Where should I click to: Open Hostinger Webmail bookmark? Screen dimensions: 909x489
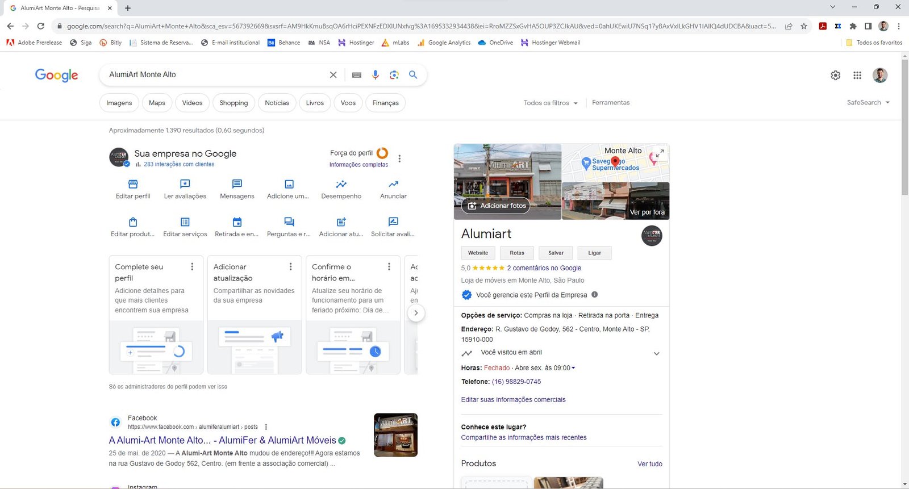click(x=550, y=43)
